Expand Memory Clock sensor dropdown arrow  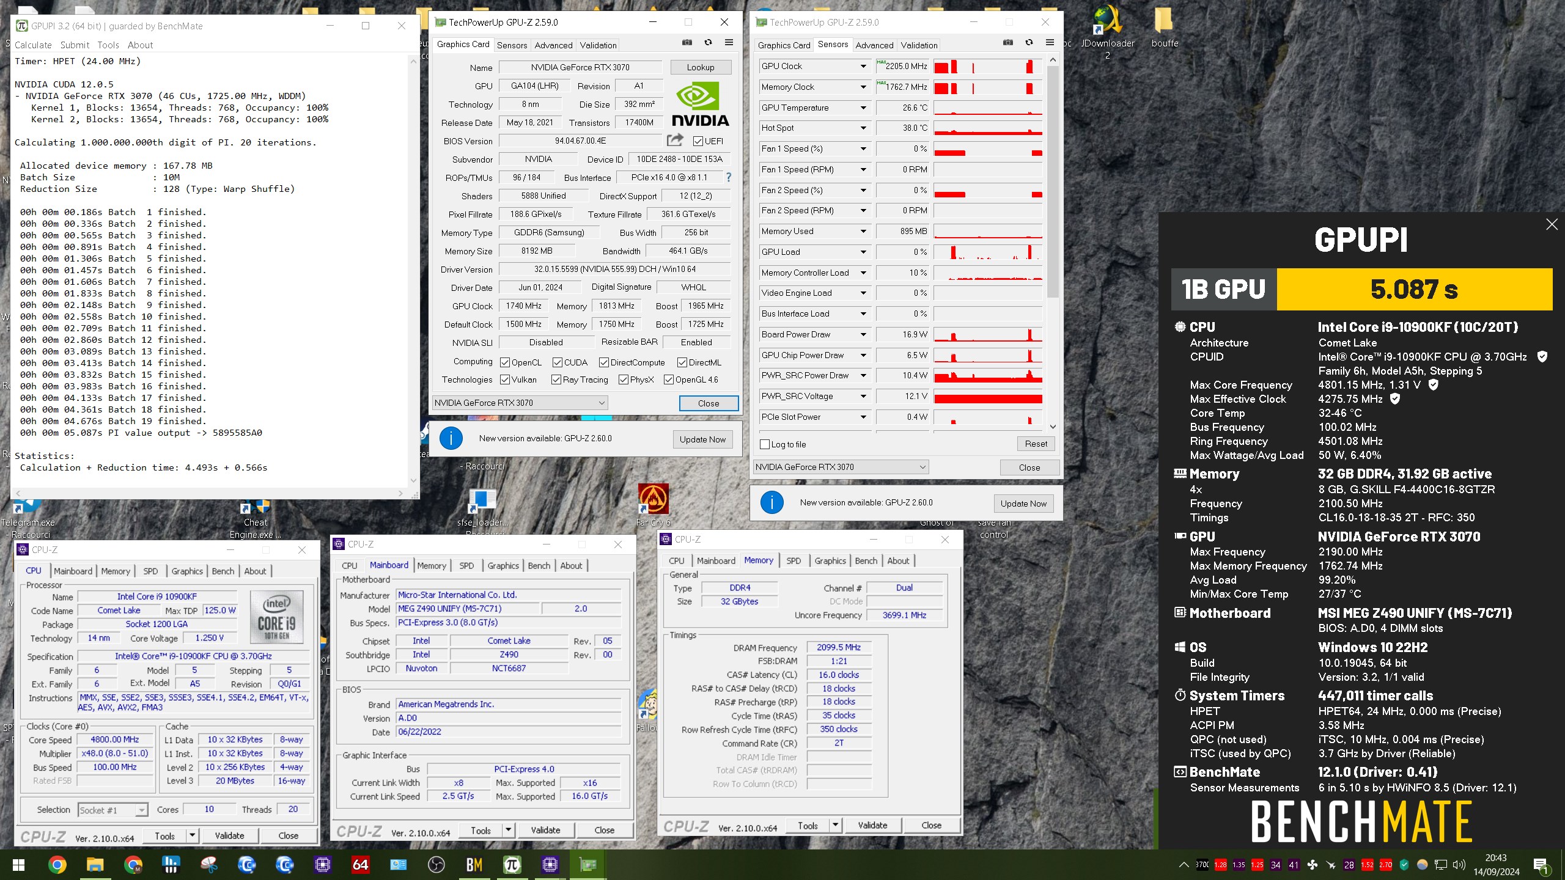coord(863,87)
